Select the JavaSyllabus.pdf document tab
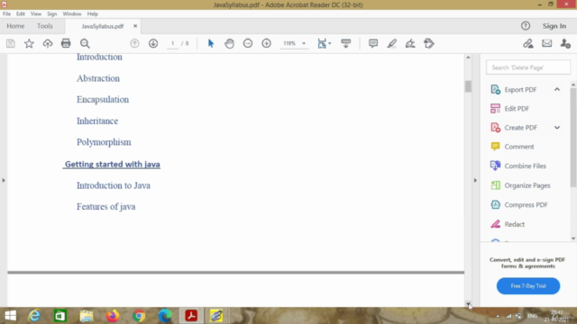This screenshot has width=577, height=324. click(102, 26)
